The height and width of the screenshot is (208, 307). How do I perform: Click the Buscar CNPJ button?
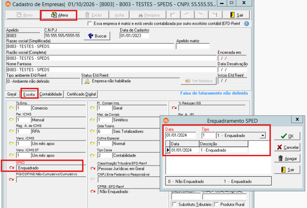(97, 36)
